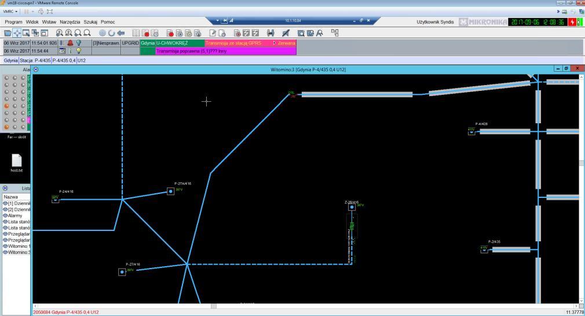Click 'Transmisja ze stacją GPRS' event text
Viewport: 585px width, 316px height.
coord(233,43)
